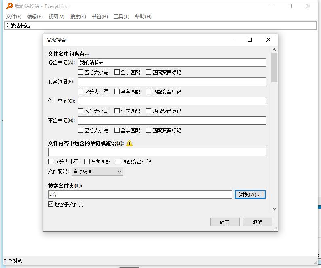
Task: Click the 必含短语(E) input field
Action: click(x=172, y=82)
